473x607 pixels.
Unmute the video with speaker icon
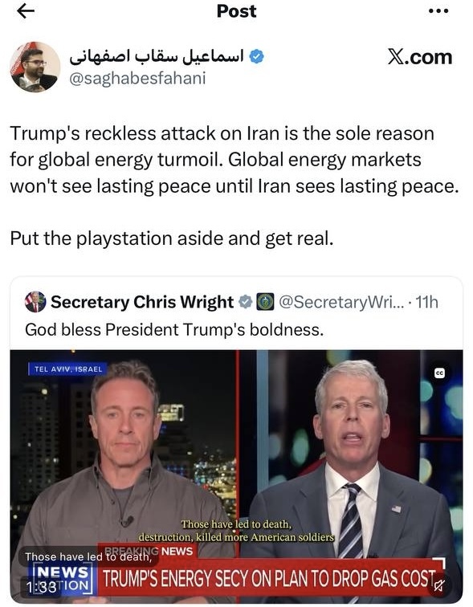(438, 586)
